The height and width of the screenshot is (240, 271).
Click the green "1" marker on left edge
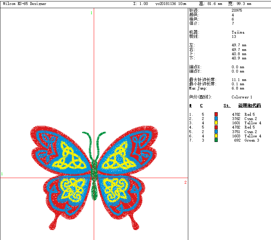pyautogui.click(x=2, y=174)
